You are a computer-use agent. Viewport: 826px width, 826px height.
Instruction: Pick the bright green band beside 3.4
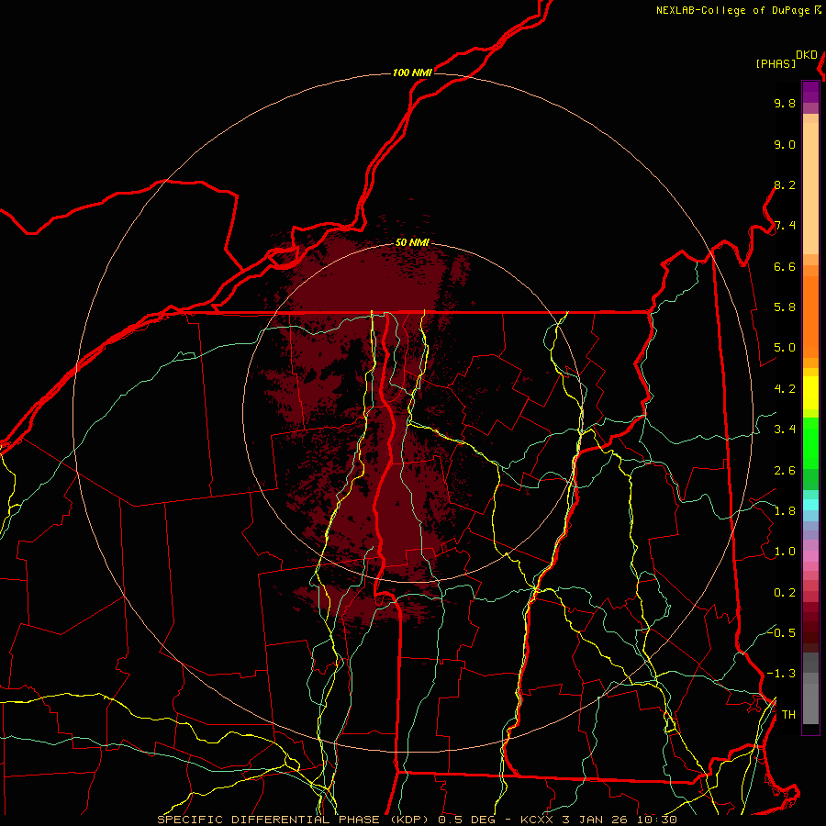click(810, 442)
